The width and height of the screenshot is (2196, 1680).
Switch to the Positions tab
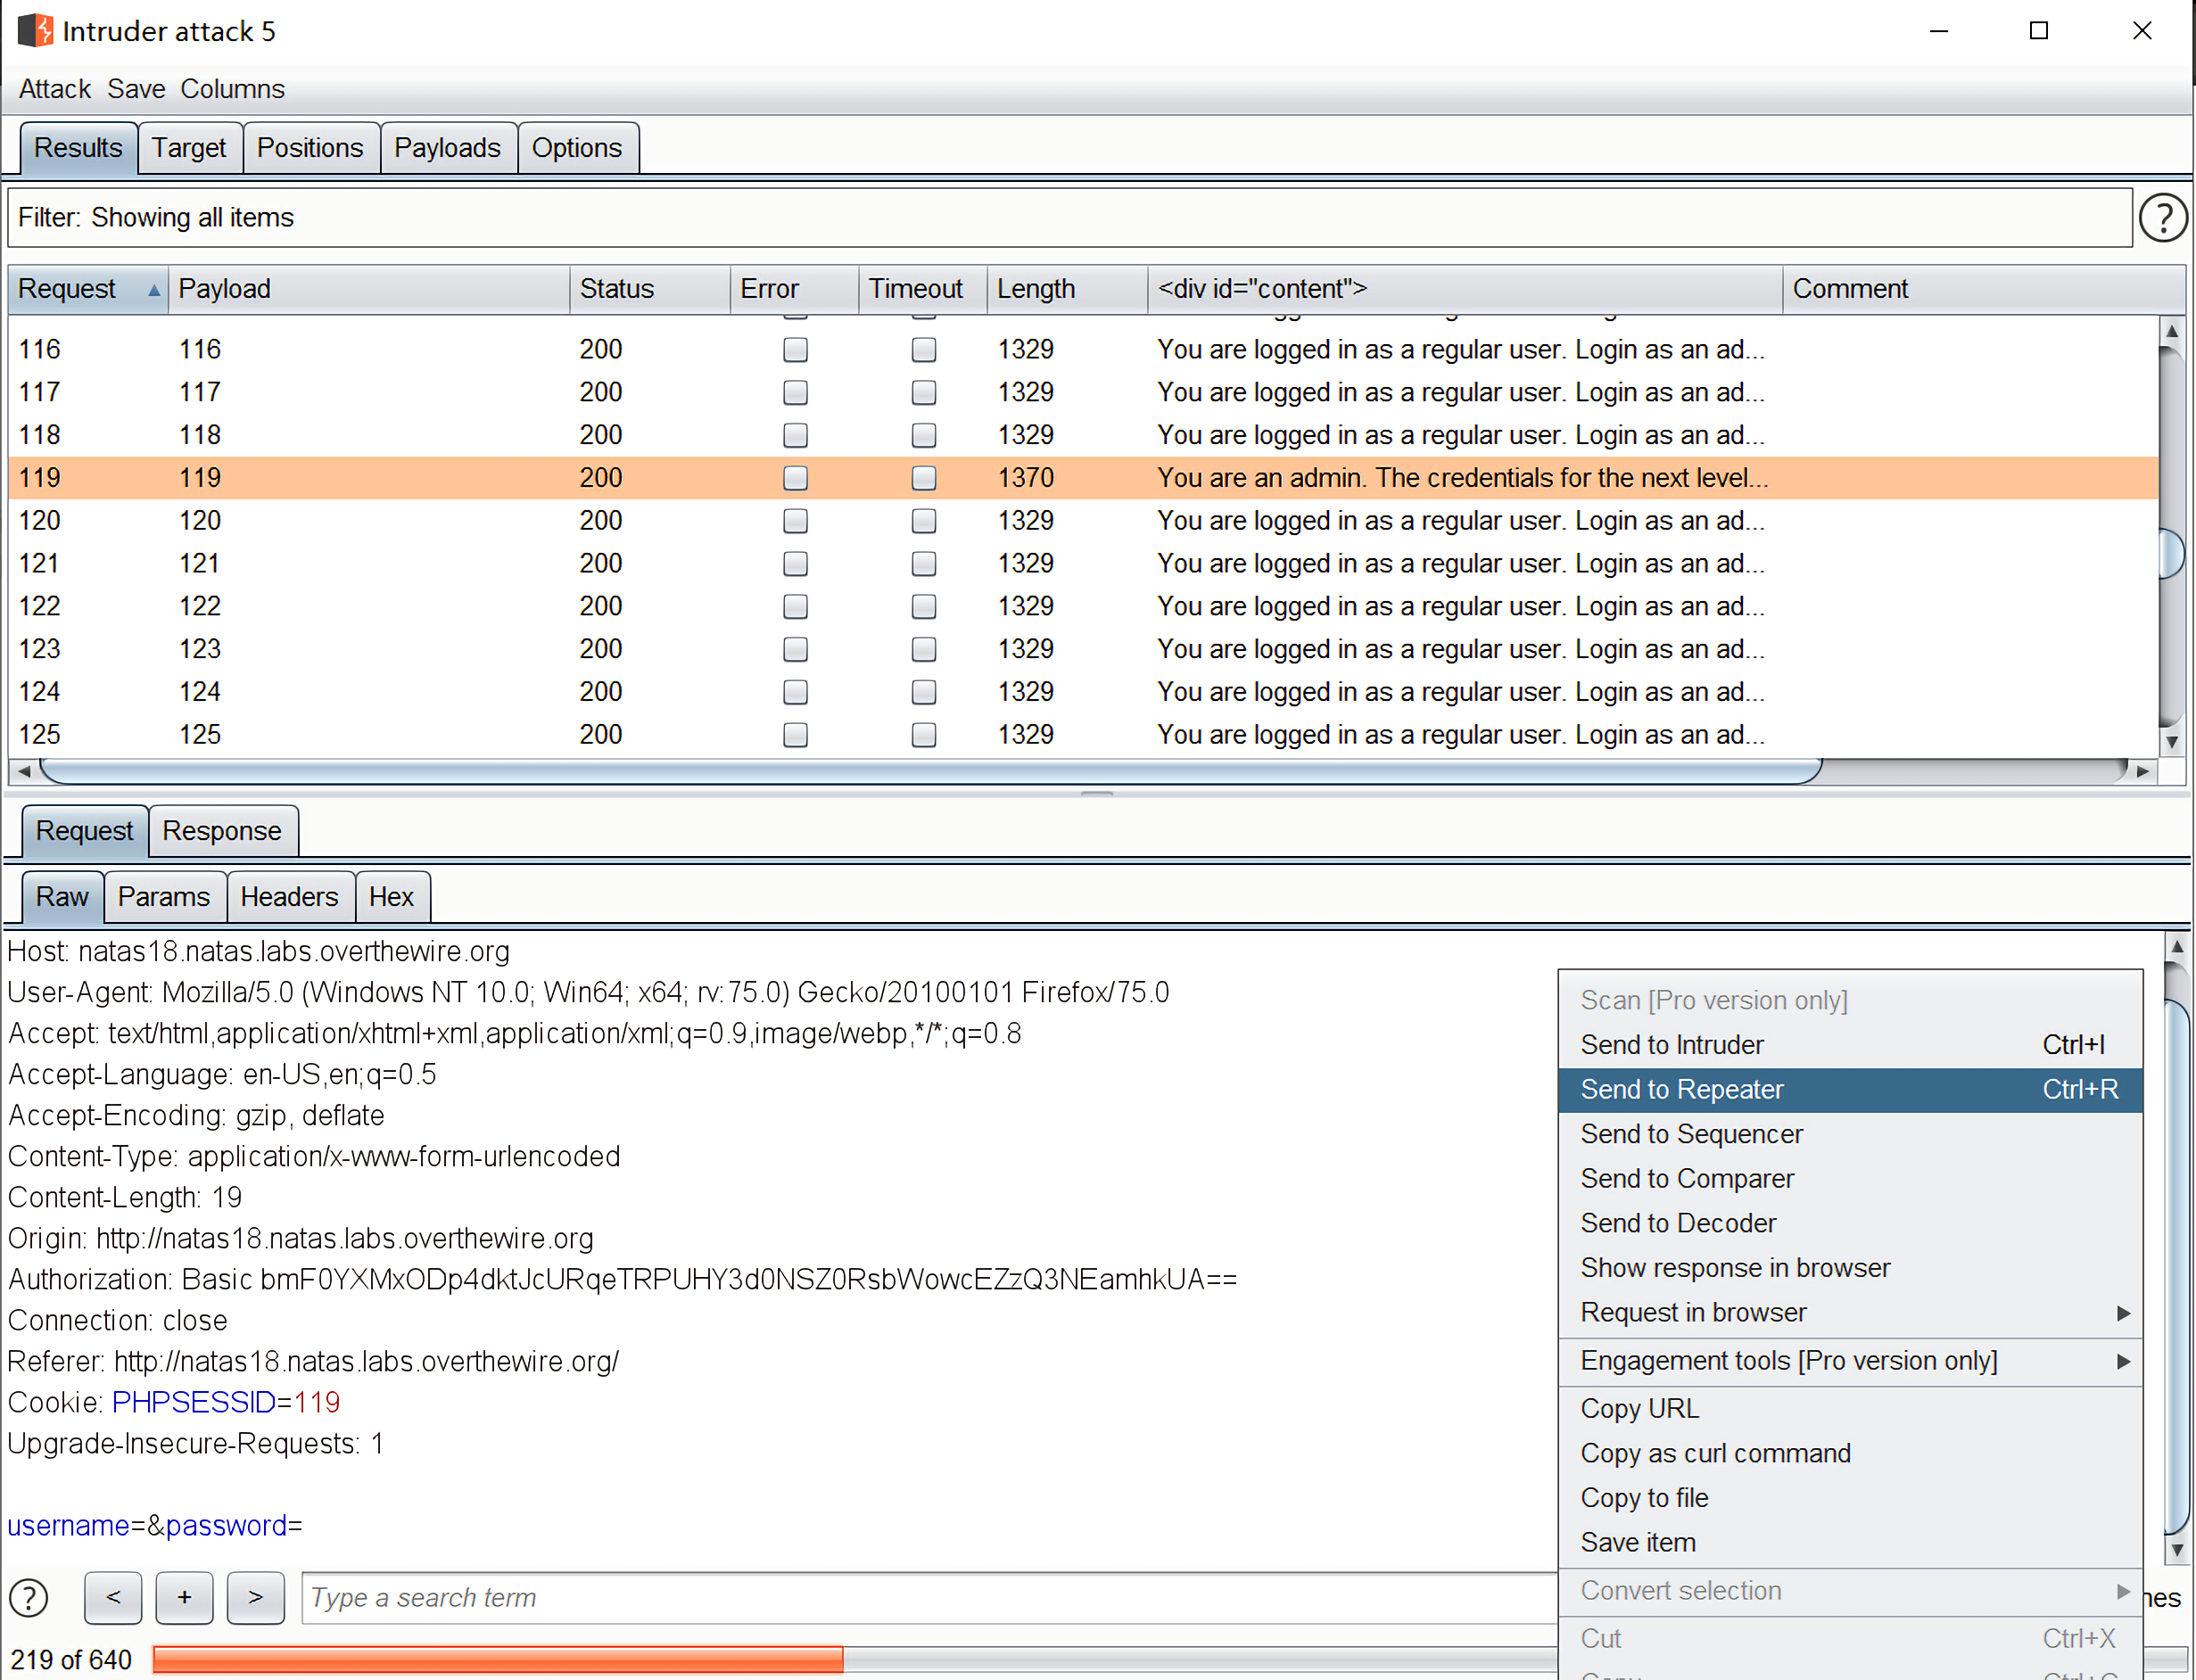point(310,148)
